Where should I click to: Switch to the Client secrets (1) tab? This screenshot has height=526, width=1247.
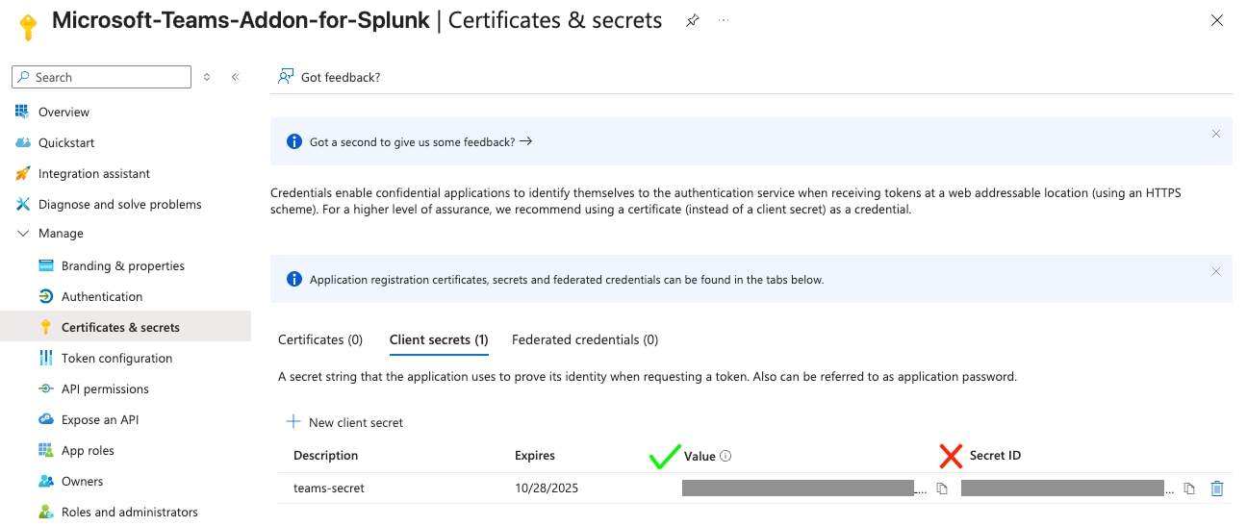(x=439, y=339)
